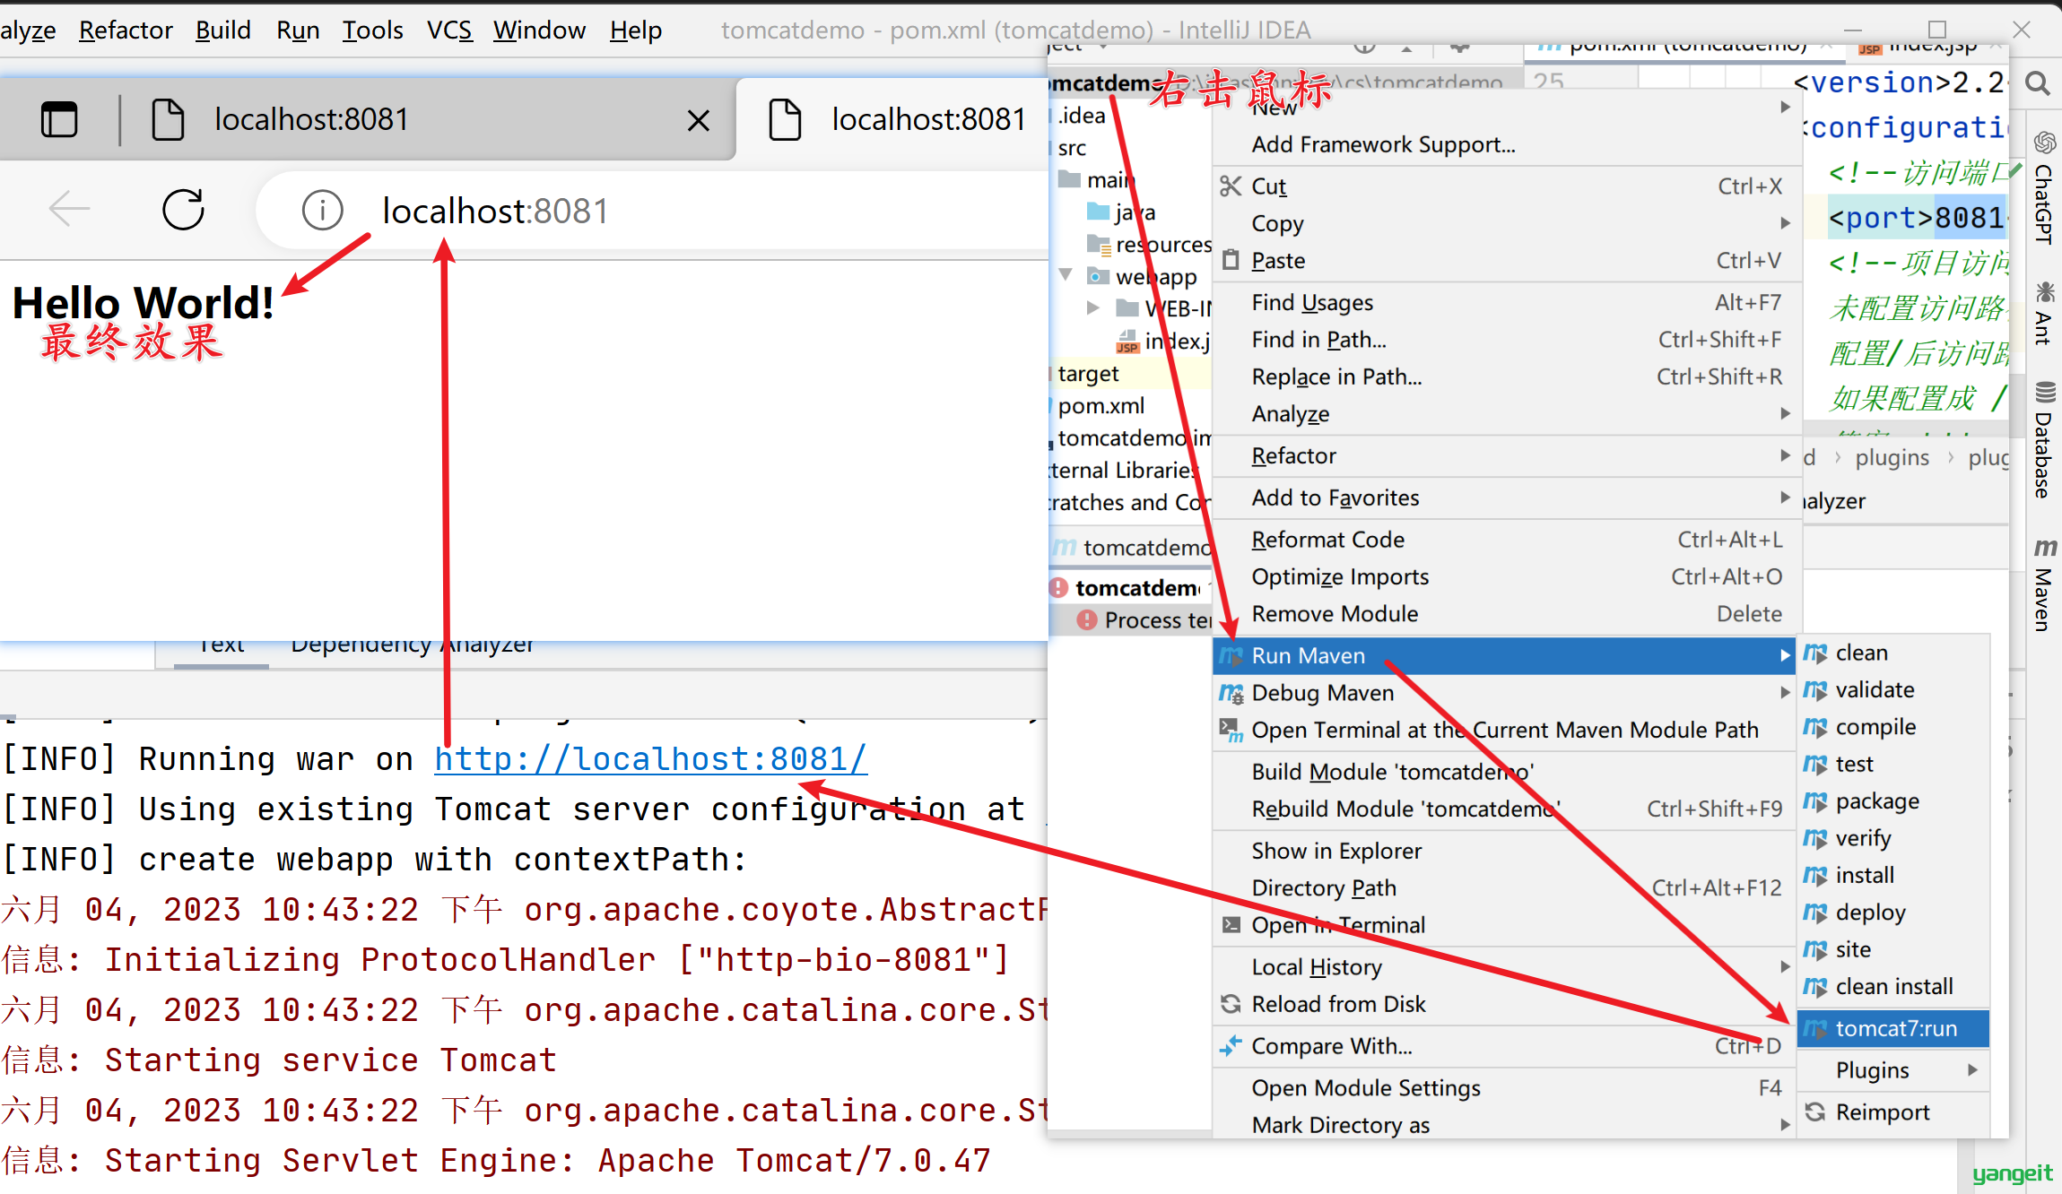The image size is (2062, 1194).
Task: Open the Build menu in menu bar
Action: (x=222, y=30)
